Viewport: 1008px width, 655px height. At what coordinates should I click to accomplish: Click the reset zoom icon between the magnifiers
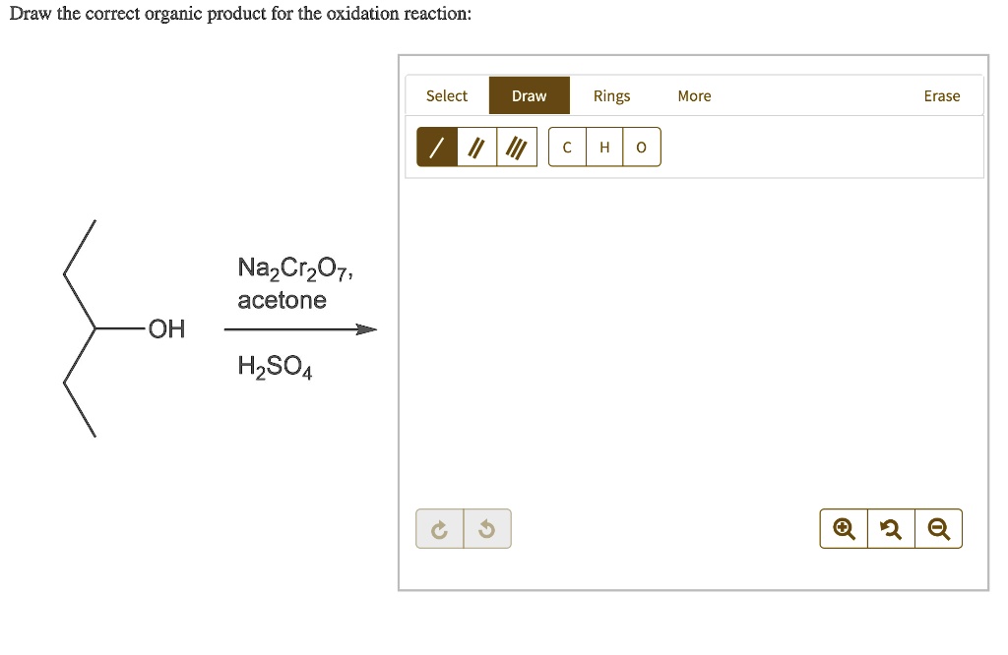point(891,528)
